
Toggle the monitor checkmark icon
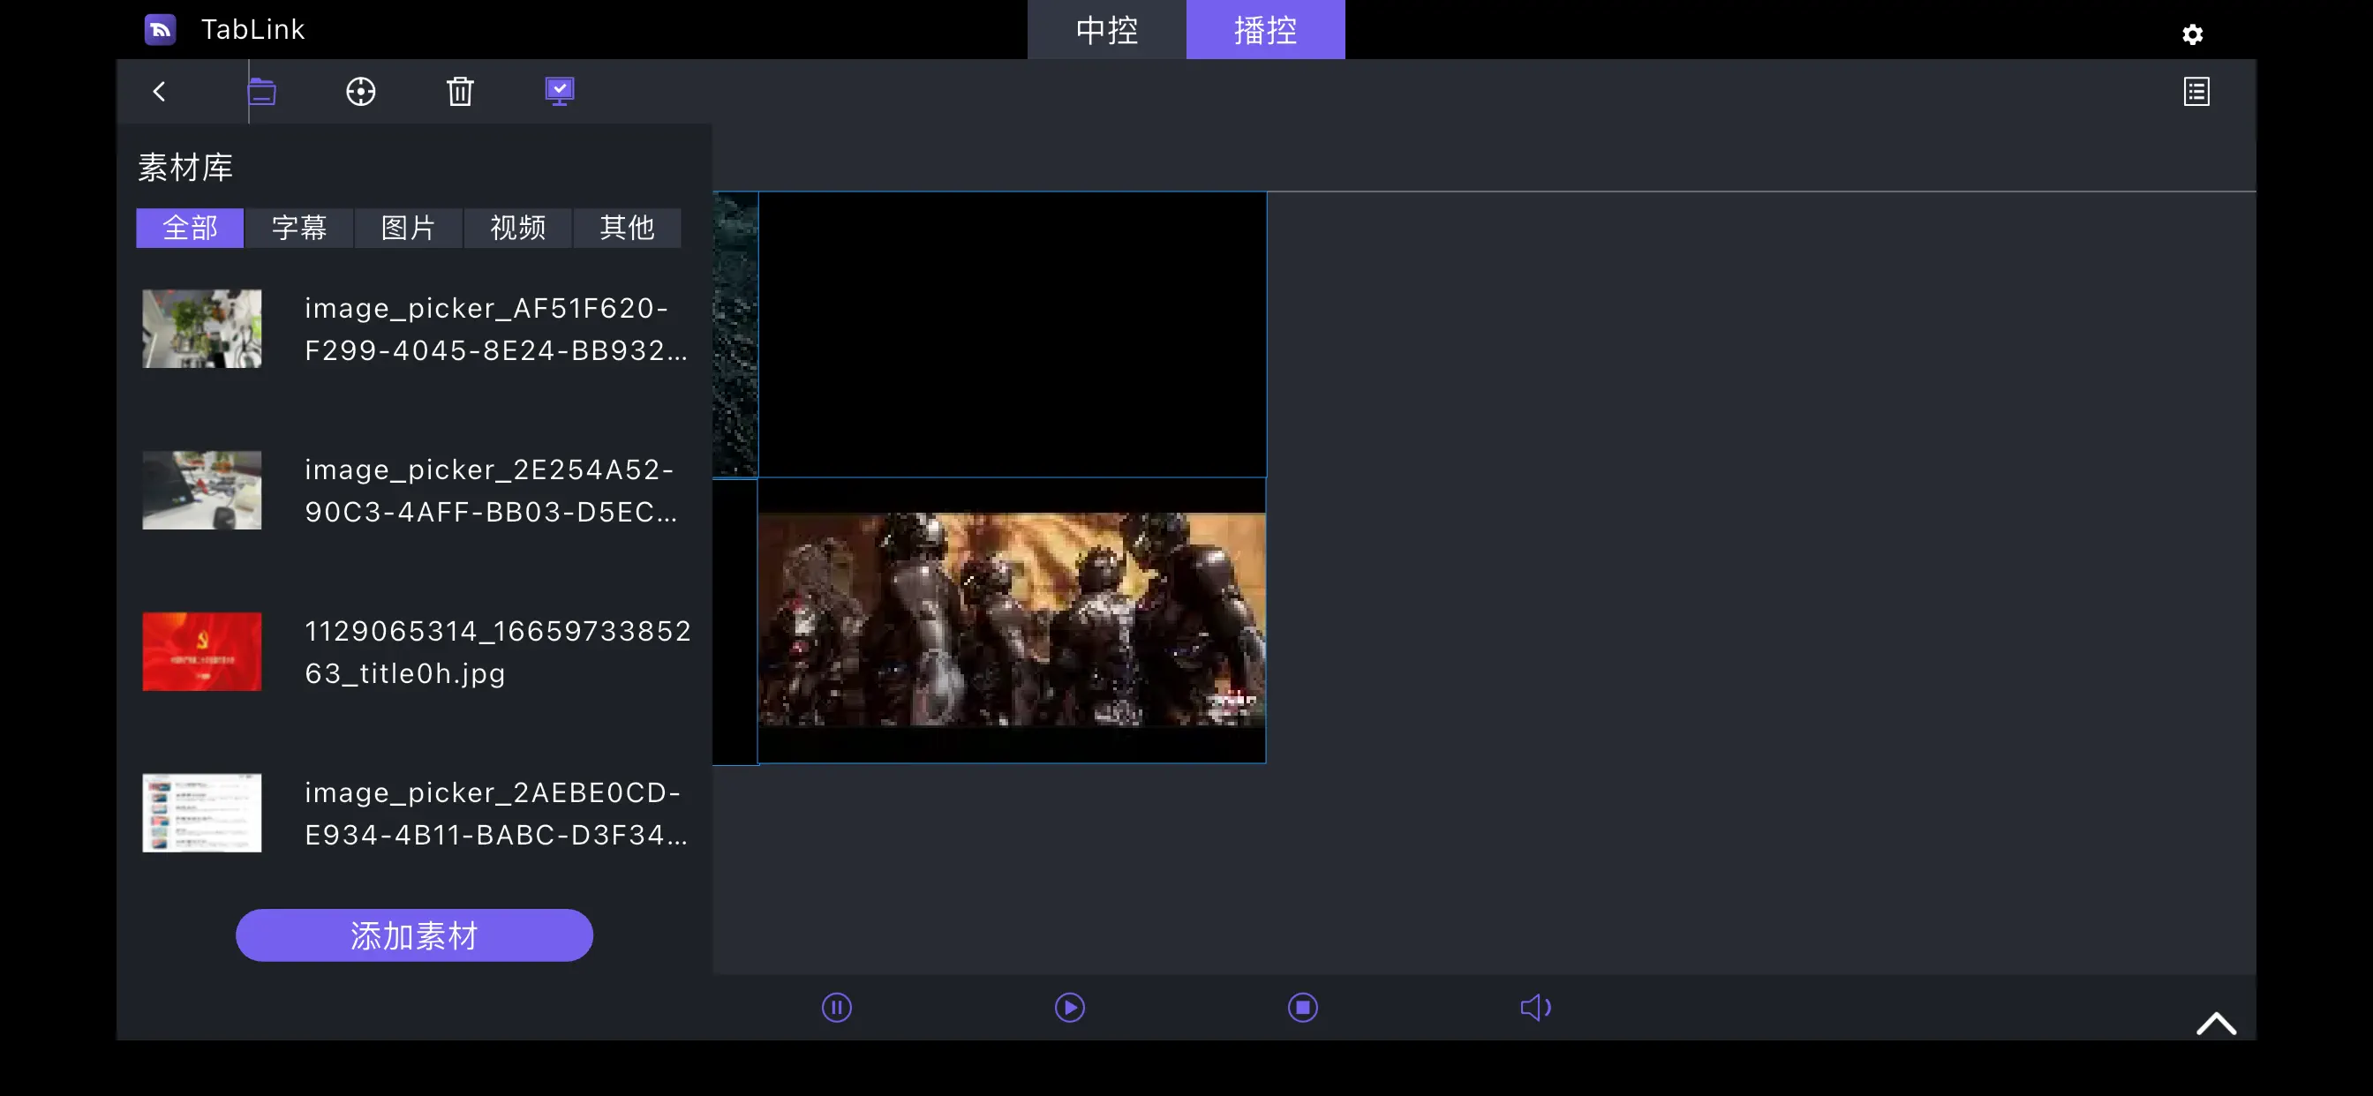pyautogui.click(x=559, y=91)
